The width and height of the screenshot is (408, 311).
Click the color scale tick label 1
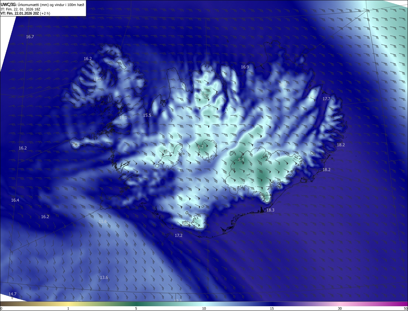coord(68,308)
